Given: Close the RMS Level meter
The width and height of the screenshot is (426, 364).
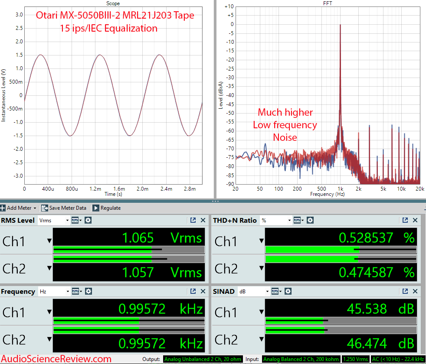Looking at the screenshot, I should [x=203, y=220].
